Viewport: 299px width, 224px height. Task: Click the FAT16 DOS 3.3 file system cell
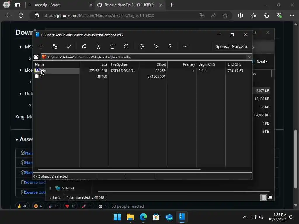pyautogui.click(x=123, y=71)
